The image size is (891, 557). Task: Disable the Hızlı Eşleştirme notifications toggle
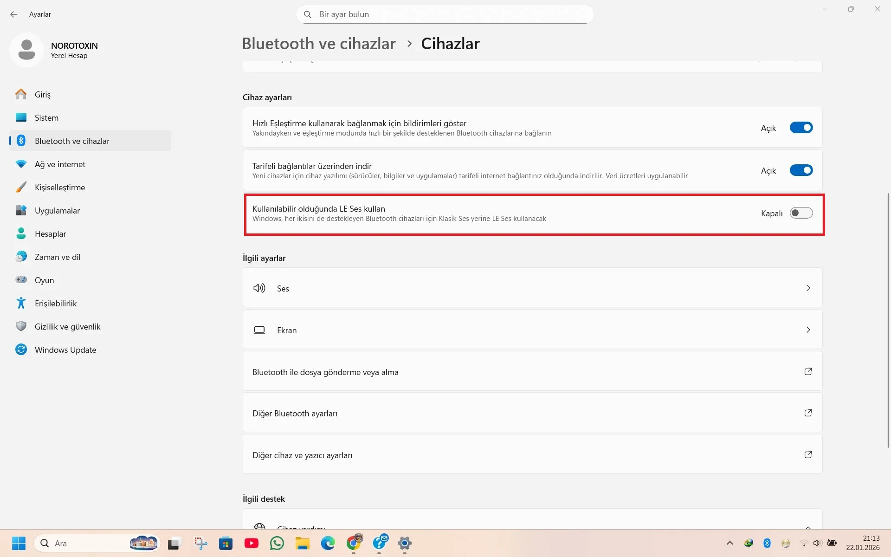pyautogui.click(x=801, y=128)
